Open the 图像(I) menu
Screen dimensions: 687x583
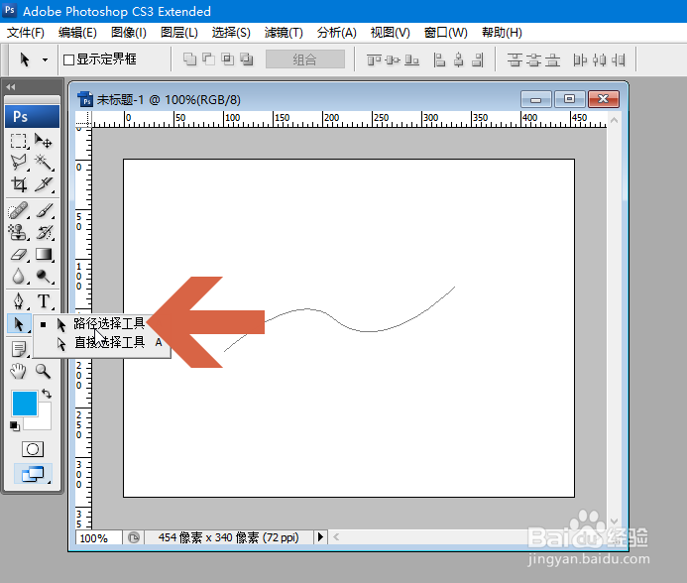click(128, 33)
